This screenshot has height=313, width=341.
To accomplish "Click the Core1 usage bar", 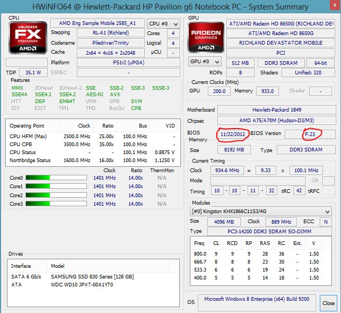I will point(56,186).
